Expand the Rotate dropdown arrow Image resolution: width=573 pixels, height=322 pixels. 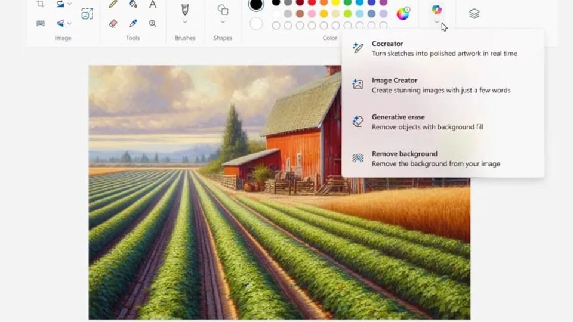point(69,4)
